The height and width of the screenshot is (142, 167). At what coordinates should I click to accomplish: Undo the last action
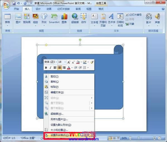click(x=19, y=4)
